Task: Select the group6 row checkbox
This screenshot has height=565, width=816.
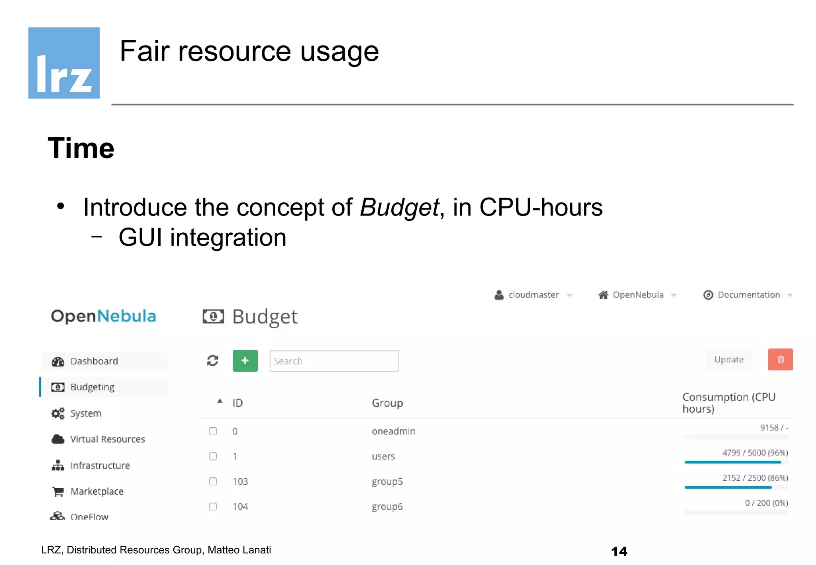Action: (213, 506)
